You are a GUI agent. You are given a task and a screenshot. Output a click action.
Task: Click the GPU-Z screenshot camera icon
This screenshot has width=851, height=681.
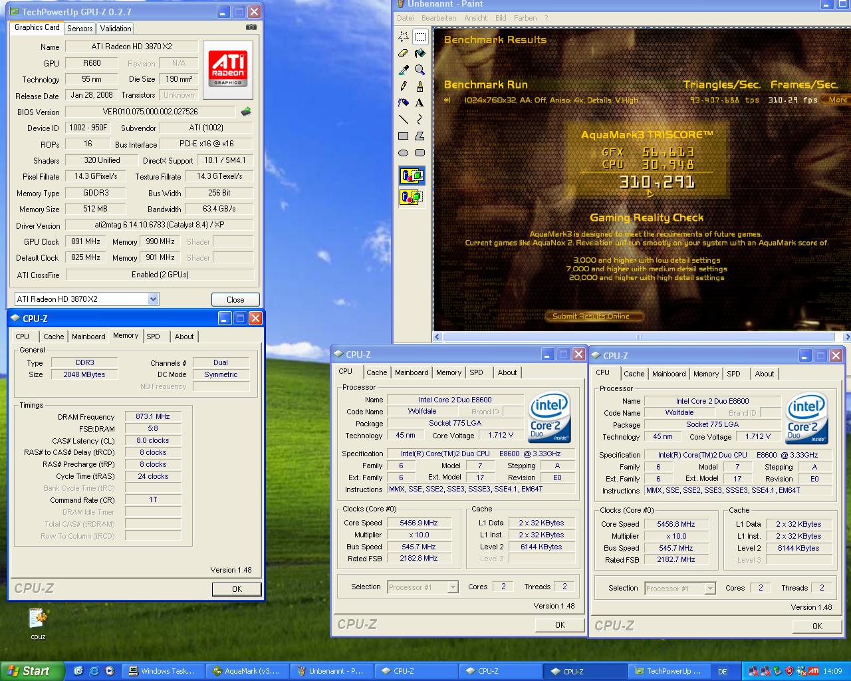click(x=251, y=27)
